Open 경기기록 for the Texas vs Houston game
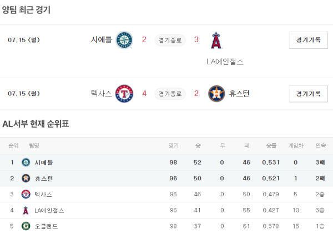Image resolution: width=333 pixels, height=234 pixels. 308,94
